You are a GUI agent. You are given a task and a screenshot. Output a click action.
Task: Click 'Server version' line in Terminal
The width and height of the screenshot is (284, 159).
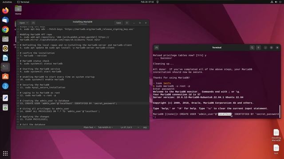198,97
